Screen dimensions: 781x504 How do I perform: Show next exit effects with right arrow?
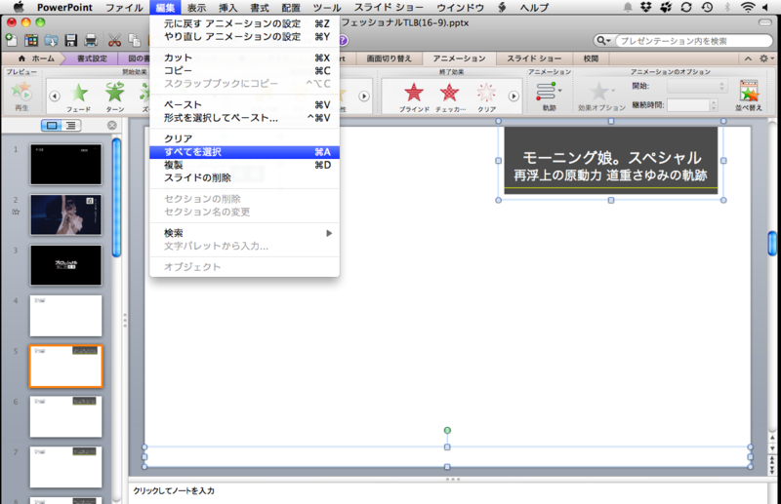tap(514, 97)
